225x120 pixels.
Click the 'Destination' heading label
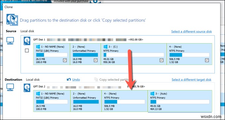click(14, 80)
